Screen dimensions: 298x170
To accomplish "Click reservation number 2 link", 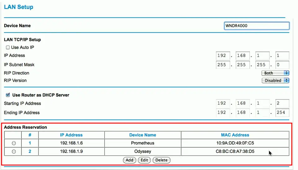I will pyautogui.click(x=30, y=151).
